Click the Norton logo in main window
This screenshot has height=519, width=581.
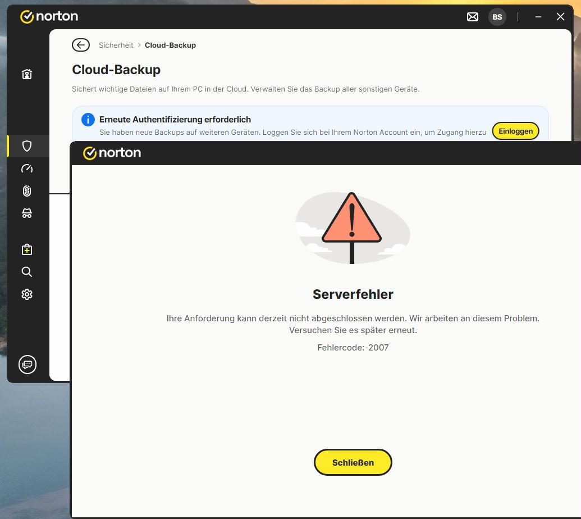point(49,16)
